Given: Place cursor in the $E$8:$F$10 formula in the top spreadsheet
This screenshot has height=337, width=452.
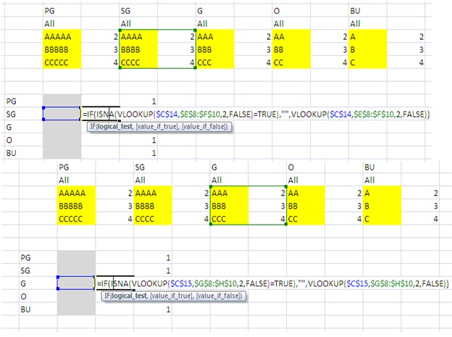Looking at the screenshot, I should [199, 115].
